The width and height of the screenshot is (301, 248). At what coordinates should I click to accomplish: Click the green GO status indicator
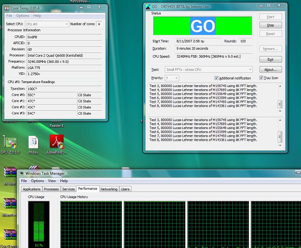click(x=202, y=26)
